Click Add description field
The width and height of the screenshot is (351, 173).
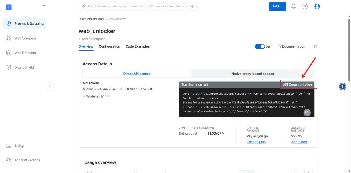click(94, 39)
